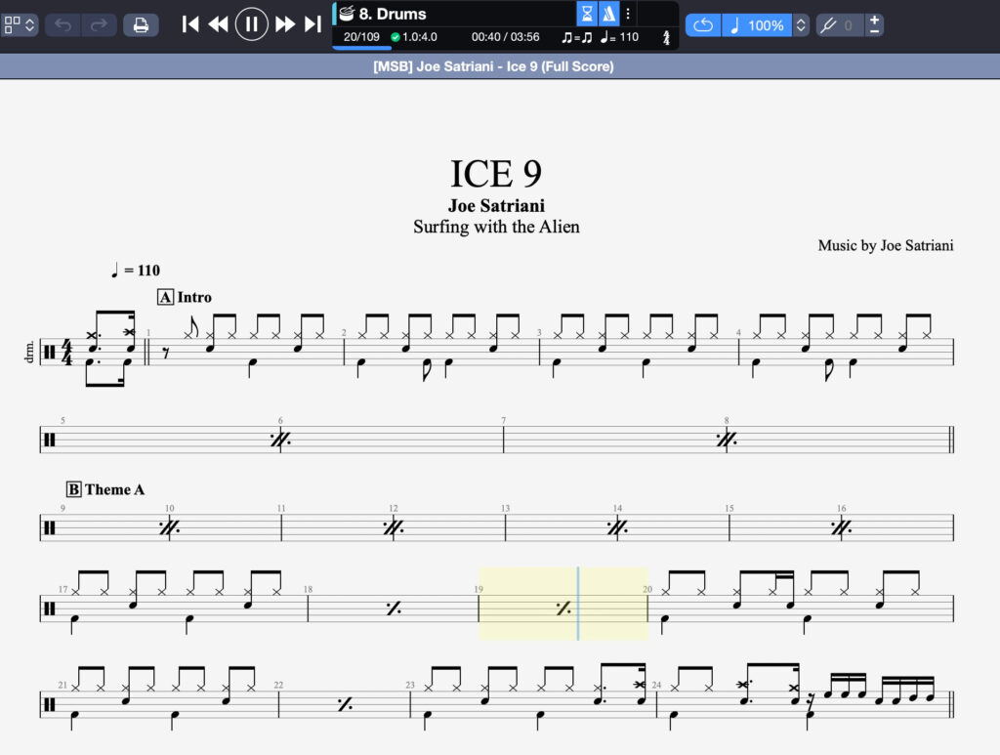
Task: Open the track selector showing 8. Drums
Action: (410, 14)
